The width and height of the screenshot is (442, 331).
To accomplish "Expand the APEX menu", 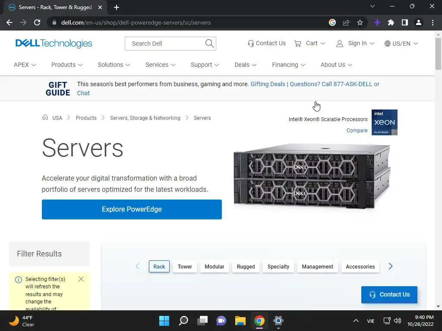I will (25, 65).
